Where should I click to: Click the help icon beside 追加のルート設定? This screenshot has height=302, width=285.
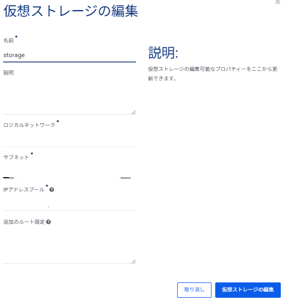tap(49, 222)
